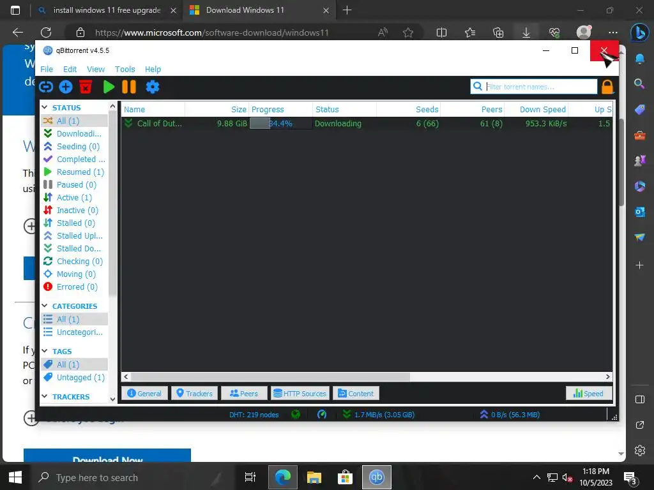654x490 pixels.
Task: Select the Downloading status filter
Action: coord(74,134)
